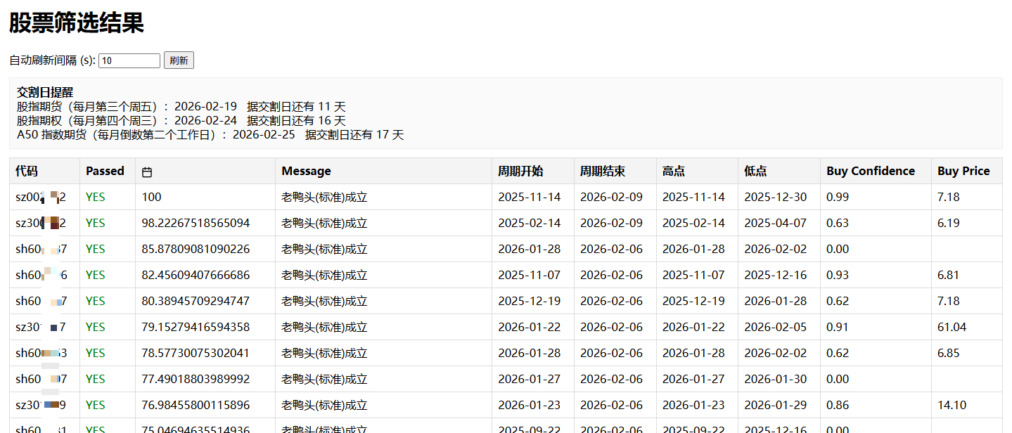1012x433 pixels.
Task: Click the 股票筛选结果 page heading
Action: coord(77,22)
